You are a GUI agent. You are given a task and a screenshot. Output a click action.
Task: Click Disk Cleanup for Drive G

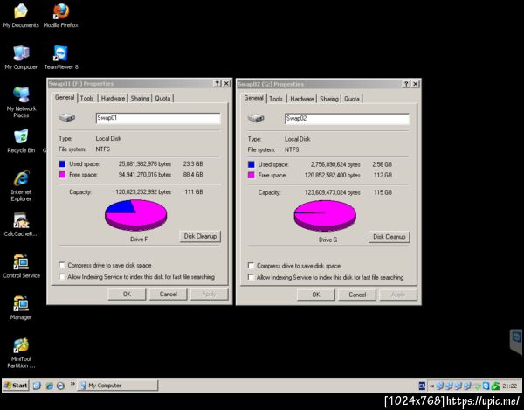[x=390, y=237]
